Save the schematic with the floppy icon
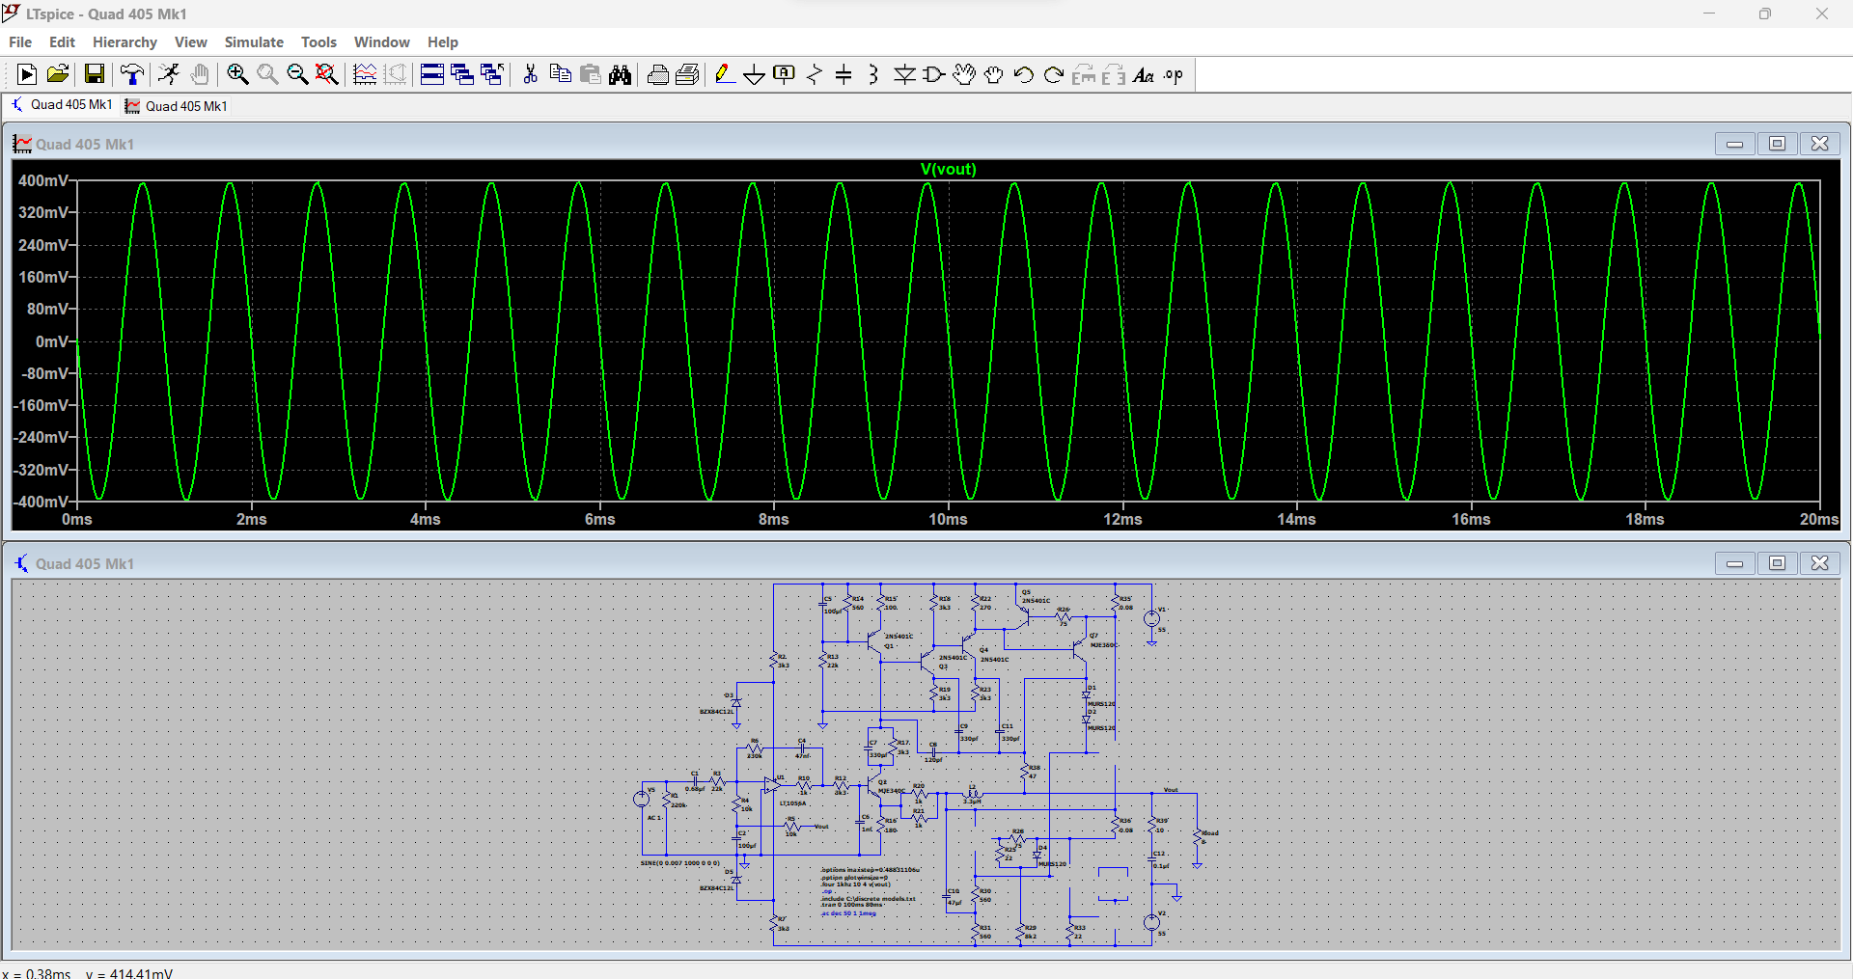Screen dimensions: 1853x979 click(x=95, y=74)
